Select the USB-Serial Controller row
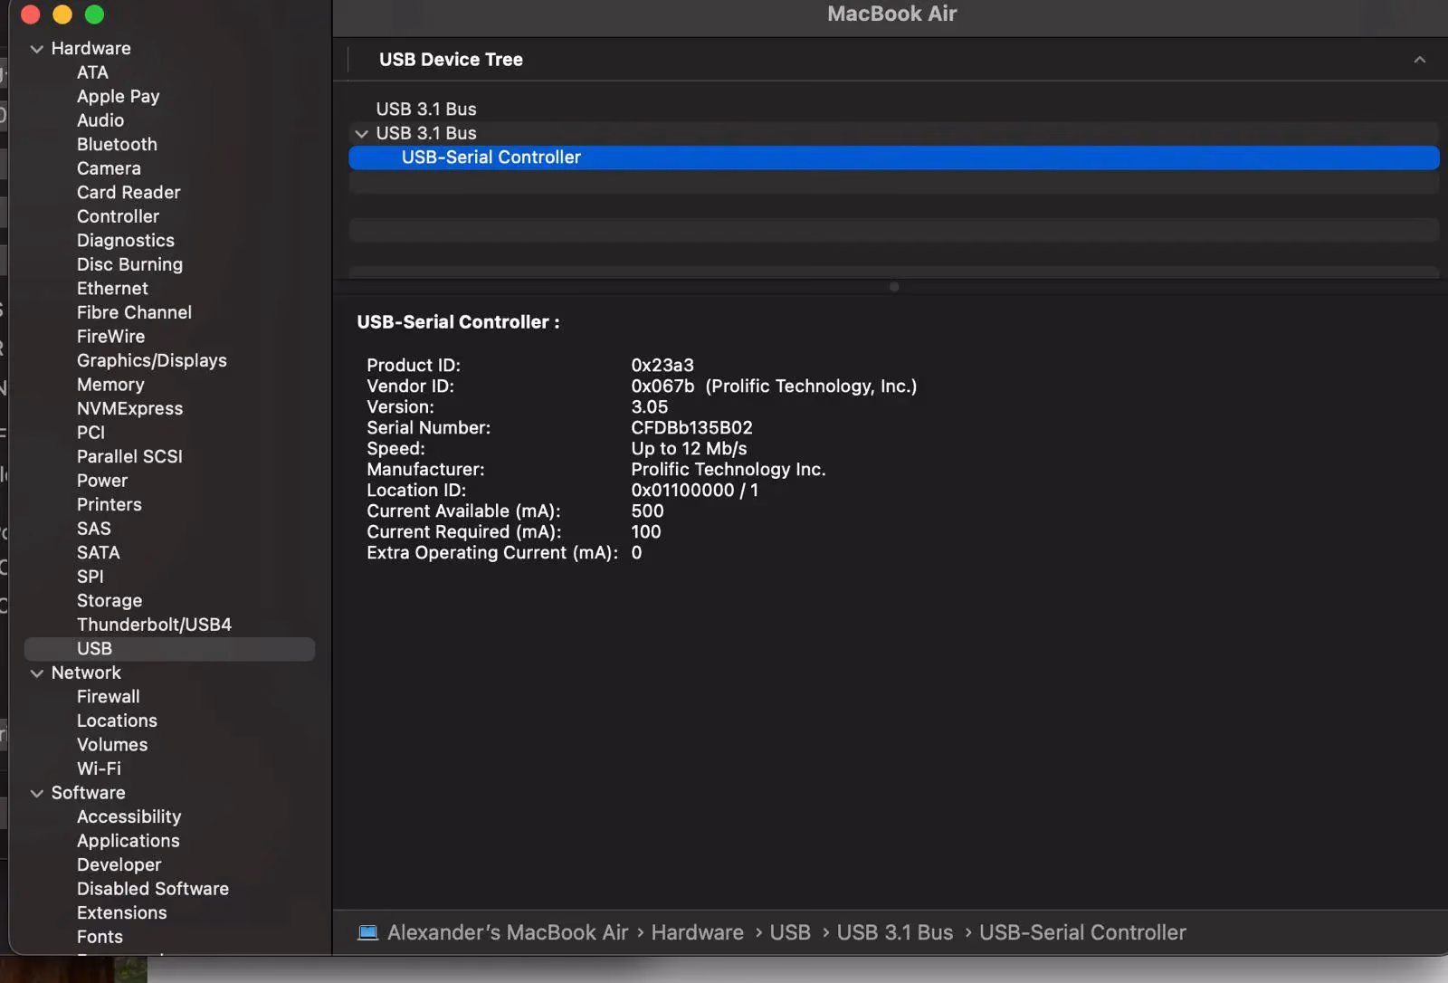Viewport: 1448px width, 983px height. (x=491, y=157)
